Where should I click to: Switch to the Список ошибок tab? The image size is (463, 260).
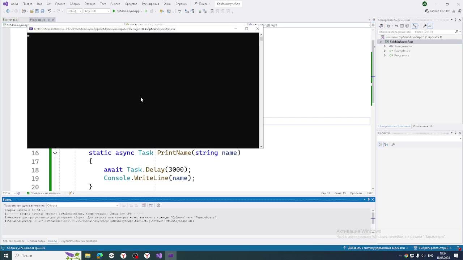point(14,241)
